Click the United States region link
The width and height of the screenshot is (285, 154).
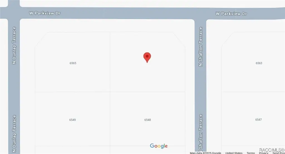(234, 153)
